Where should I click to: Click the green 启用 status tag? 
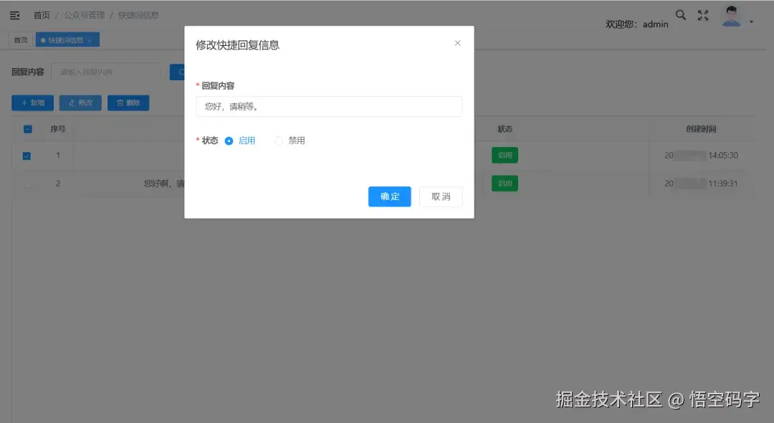coord(505,155)
